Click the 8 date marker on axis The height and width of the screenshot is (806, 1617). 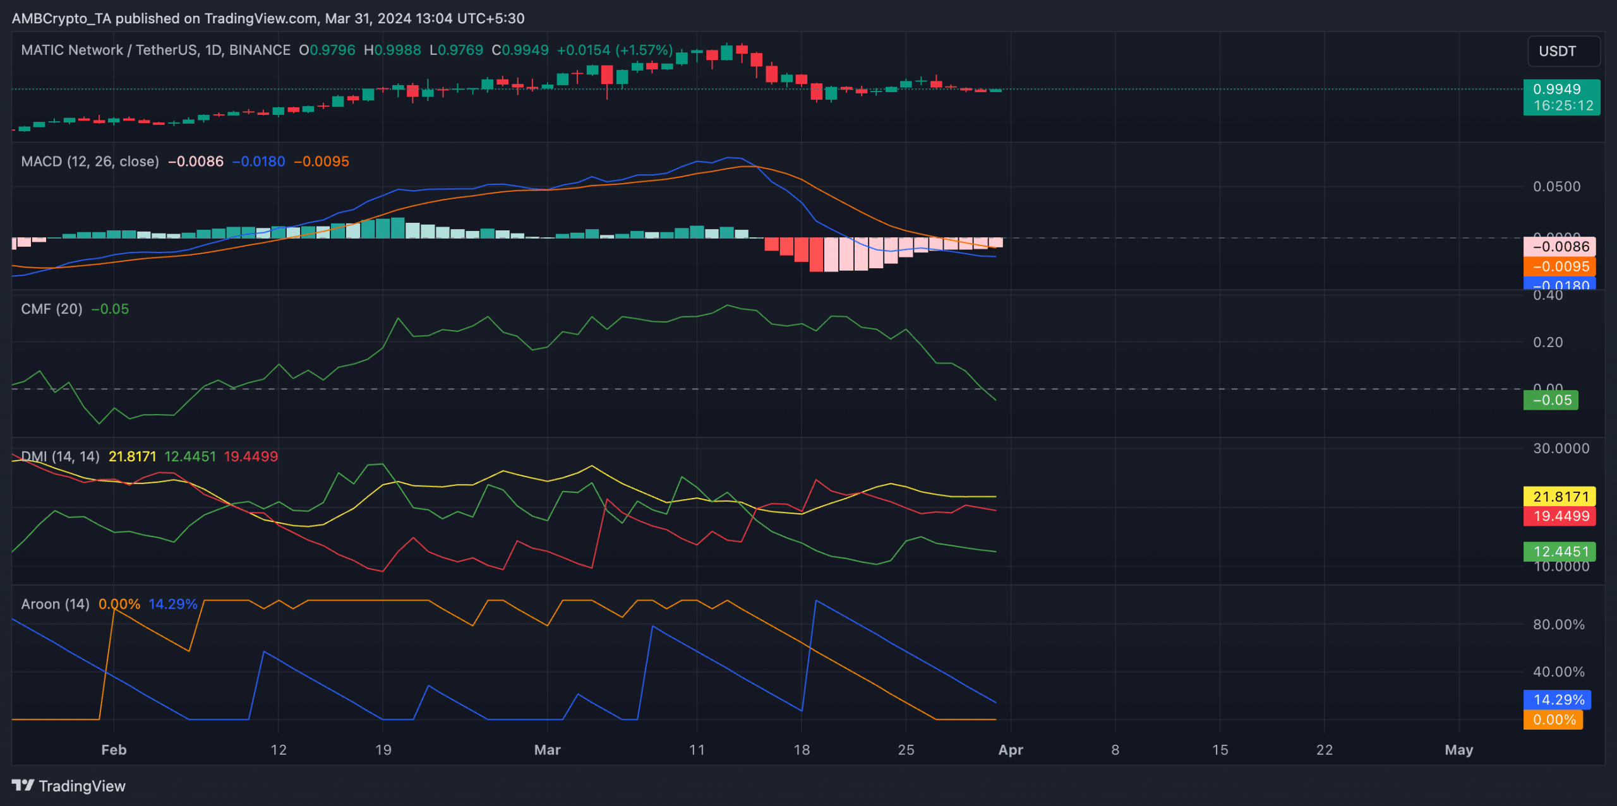point(1115,750)
